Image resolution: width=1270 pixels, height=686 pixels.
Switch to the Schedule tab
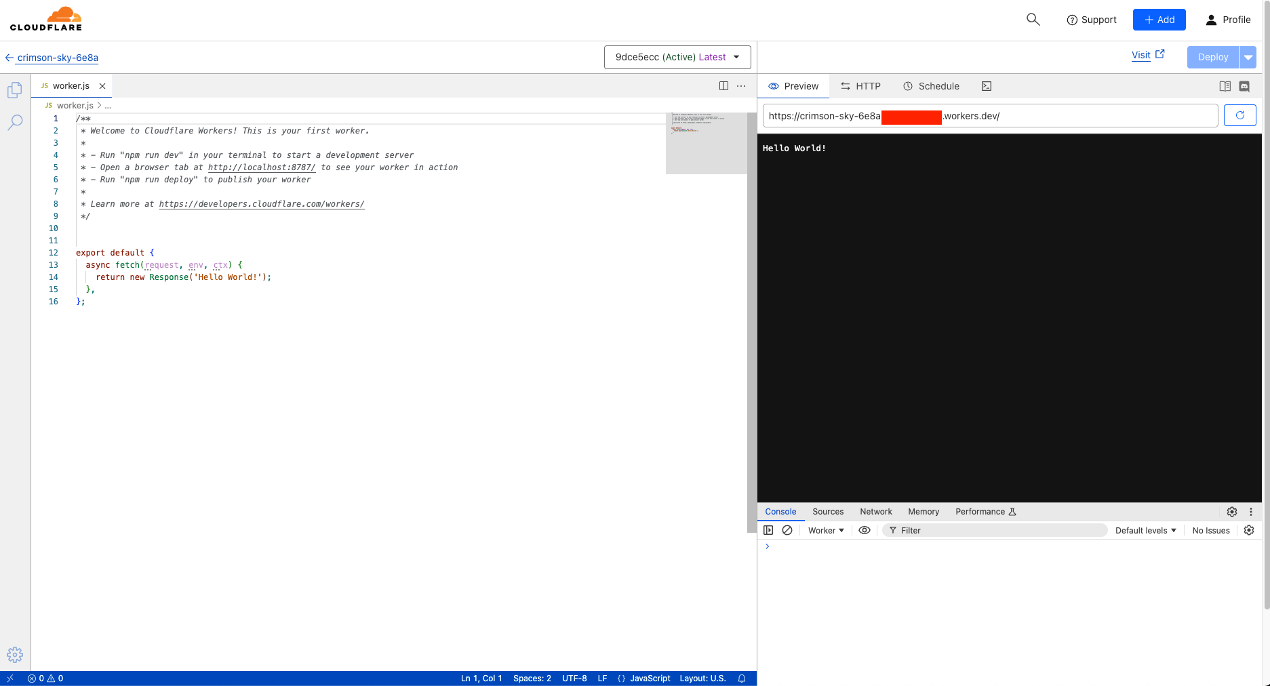[x=931, y=86]
